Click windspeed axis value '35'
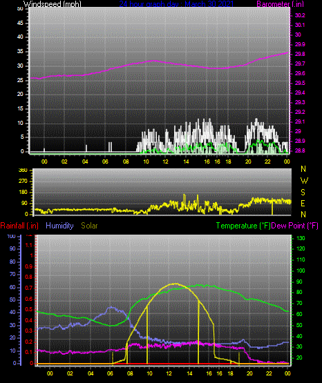Viewport: 322px width, 383px height. pyautogui.click(x=20, y=52)
